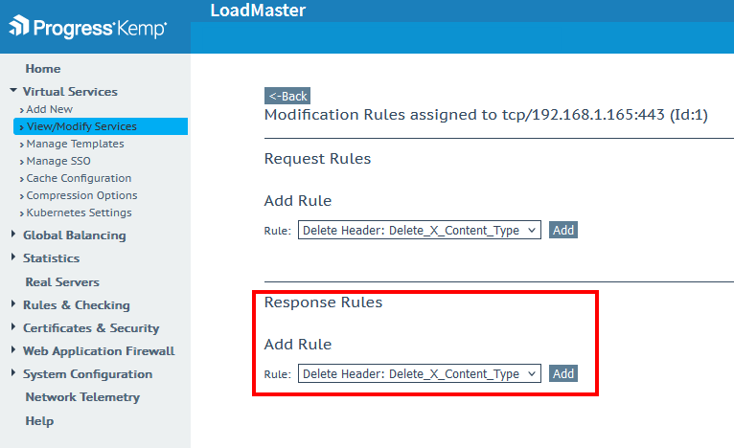
Task: Open Network Telemetry
Action: pos(82,397)
